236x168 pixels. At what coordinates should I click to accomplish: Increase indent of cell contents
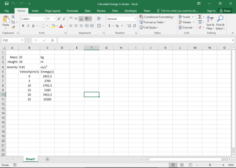pyautogui.click(x=92, y=26)
